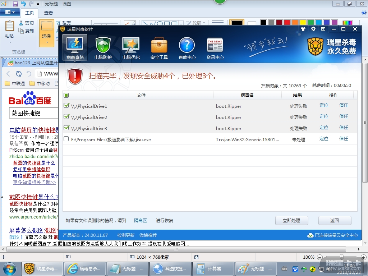Expand the 粘贴 paste dropdown arrow
This screenshot has width=368, height=276.
coord(10,42)
